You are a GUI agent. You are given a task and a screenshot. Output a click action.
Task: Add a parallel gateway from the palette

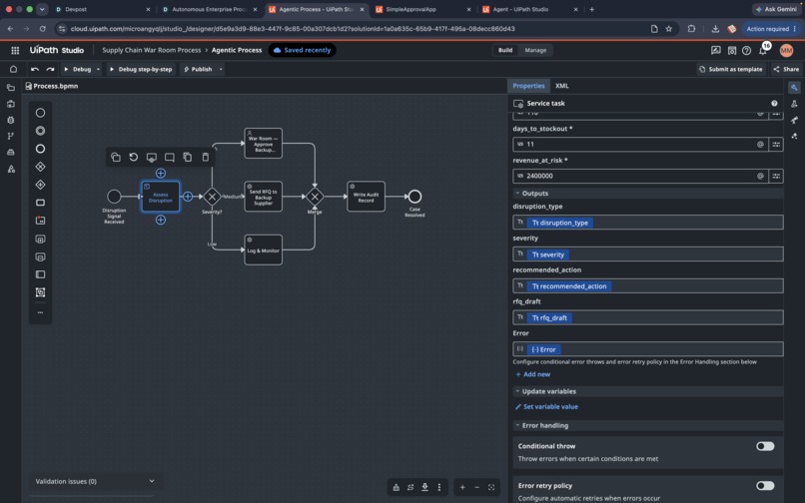click(40, 185)
